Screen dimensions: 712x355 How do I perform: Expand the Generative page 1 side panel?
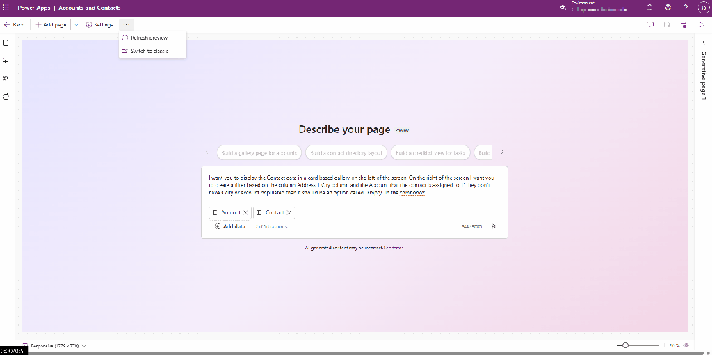point(703,42)
